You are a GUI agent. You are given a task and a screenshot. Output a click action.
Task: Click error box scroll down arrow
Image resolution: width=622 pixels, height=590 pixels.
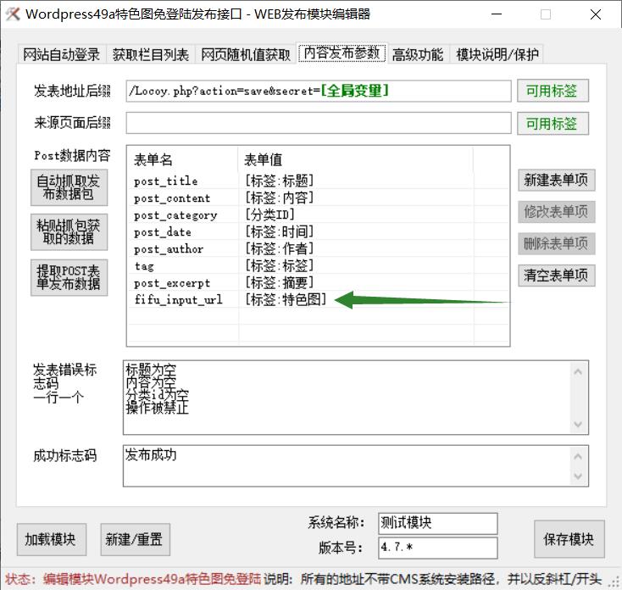click(x=578, y=424)
